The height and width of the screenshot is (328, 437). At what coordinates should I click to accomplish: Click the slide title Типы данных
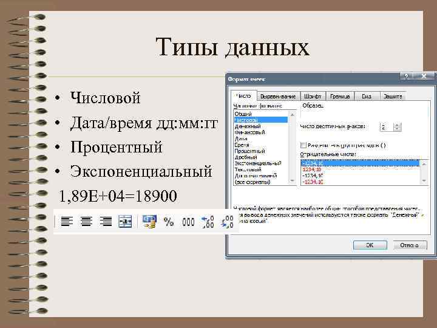(x=232, y=47)
